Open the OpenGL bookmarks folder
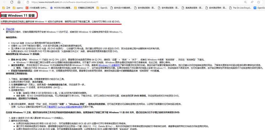The image size is (265, 130). pos(102,8)
